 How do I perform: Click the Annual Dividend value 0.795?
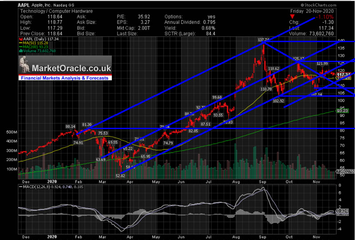point(209,23)
